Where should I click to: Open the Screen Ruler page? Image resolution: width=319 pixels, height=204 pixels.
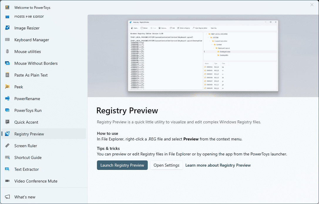(43, 146)
